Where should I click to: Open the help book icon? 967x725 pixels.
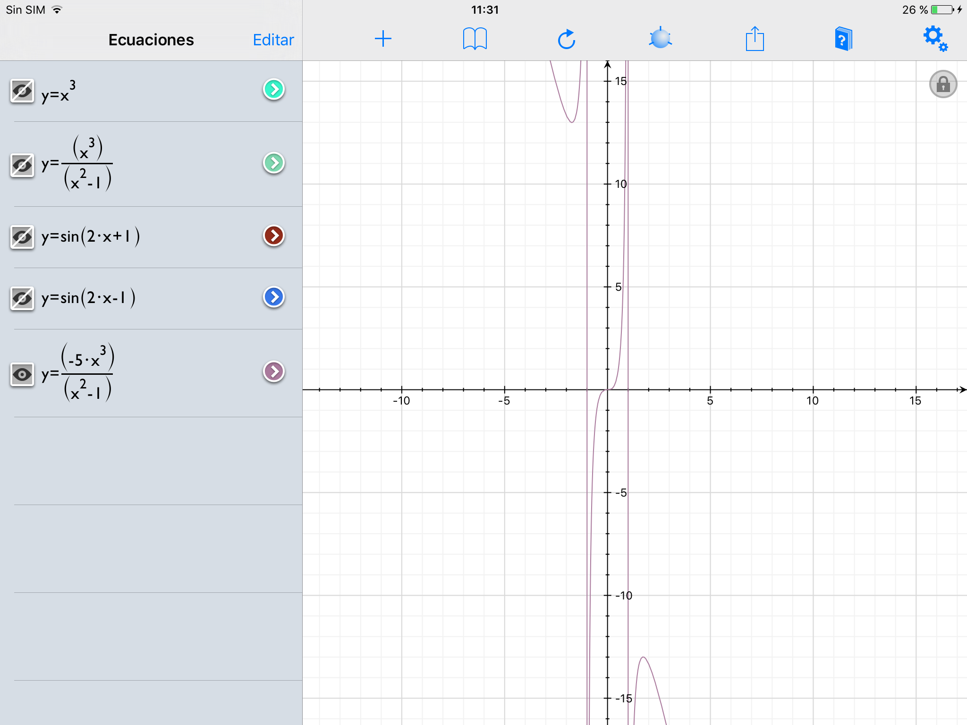843,39
